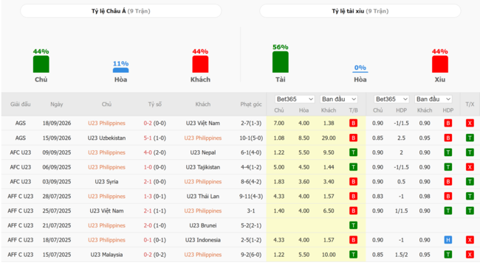Open U23 Uzbekistan team link

pos(106,138)
